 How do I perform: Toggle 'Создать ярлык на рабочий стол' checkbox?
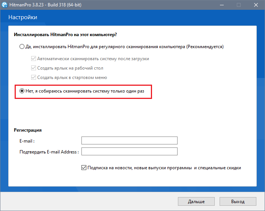pyautogui.click(x=34, y=68)
